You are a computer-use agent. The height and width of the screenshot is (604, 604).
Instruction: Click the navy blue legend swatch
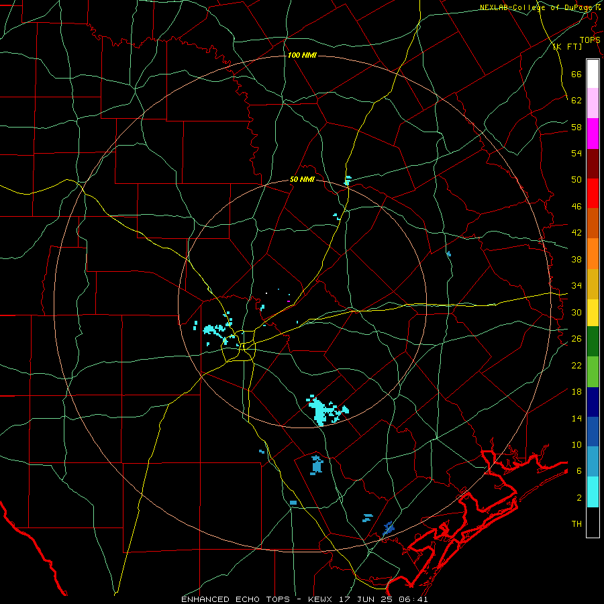click(x=593, y=402)
